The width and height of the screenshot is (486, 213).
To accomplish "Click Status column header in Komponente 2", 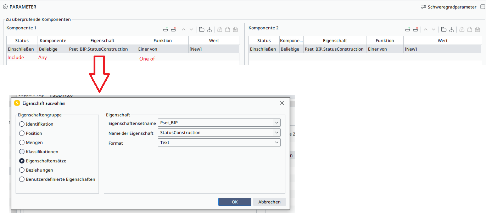I will coord(264,41).
